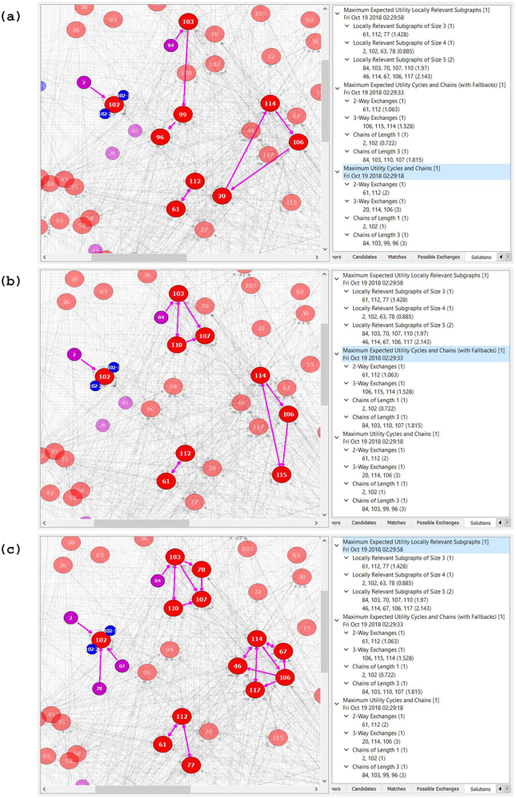Select solution row 61, 112, 77 (1.428) in panel (a)
This screenshot has width=516, height=798.
point(385,34)
